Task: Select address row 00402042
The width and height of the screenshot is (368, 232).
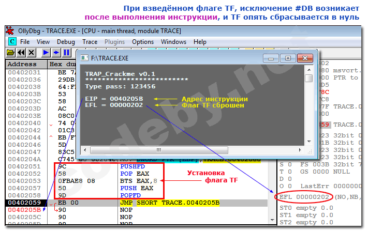Action: 24,131
